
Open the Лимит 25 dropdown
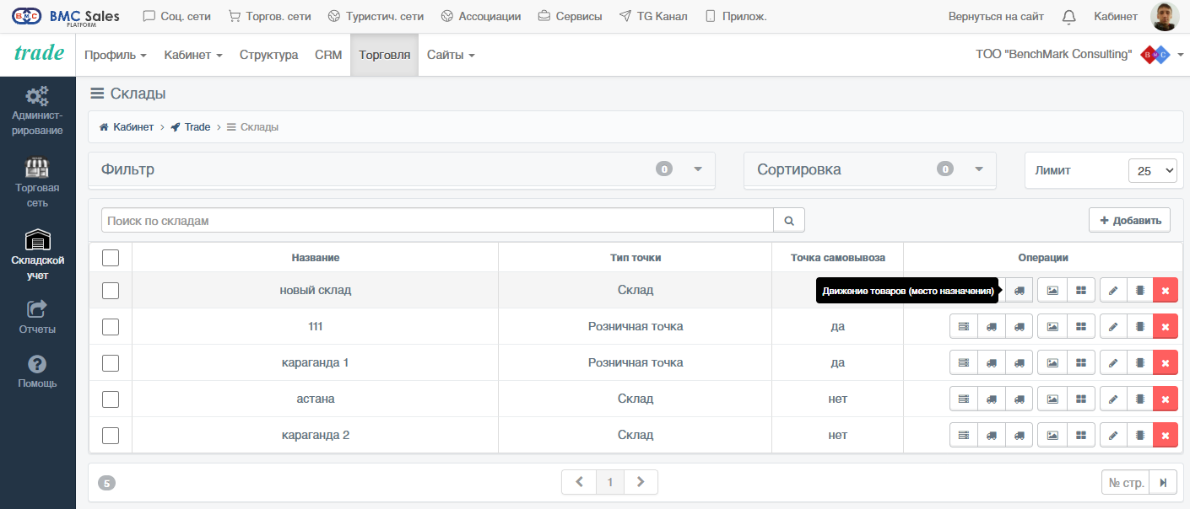click(x=1152, y=170)
